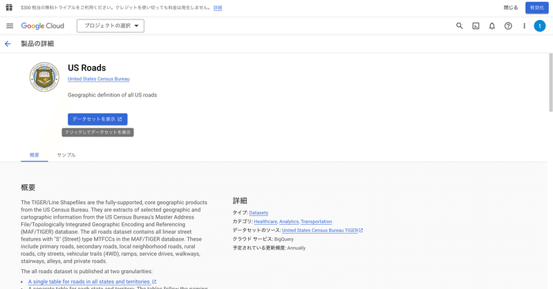Click the US Roads title text
This screenshot has height=289, width=553.
click(87, 68)
